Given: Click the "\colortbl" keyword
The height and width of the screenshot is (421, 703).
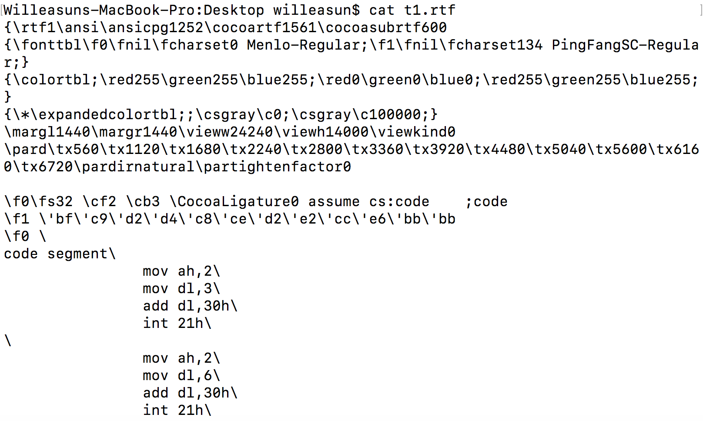Looking at the screenshot, I should pos(51,80).
